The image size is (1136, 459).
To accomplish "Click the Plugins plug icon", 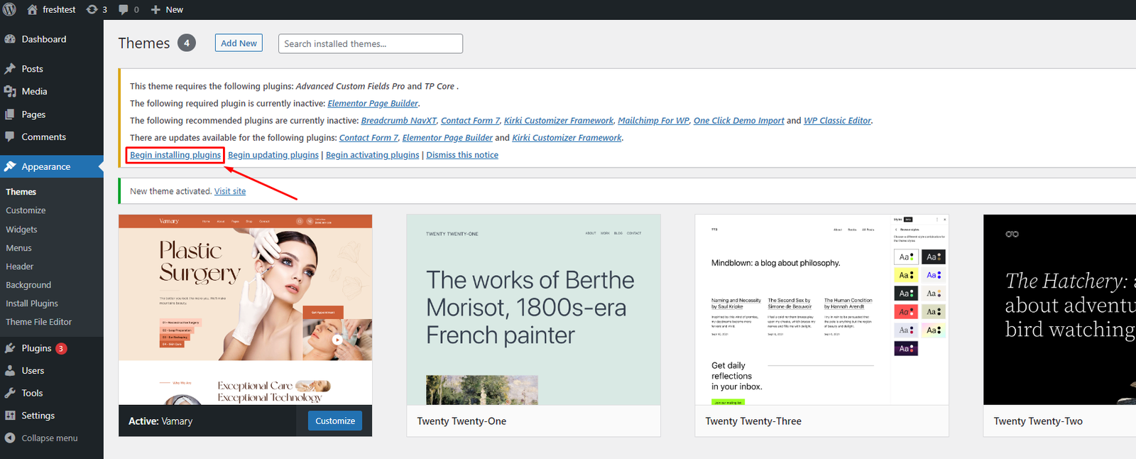I will [x=10, y=348].
